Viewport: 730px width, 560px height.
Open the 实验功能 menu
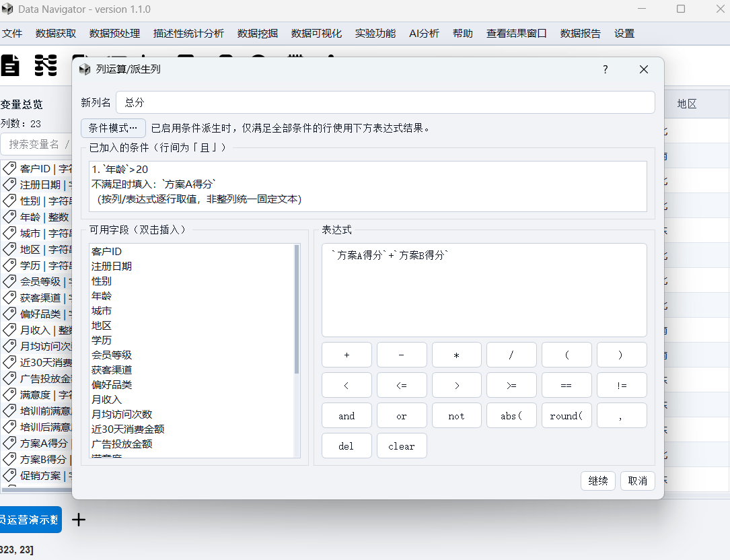tap(375, 34)
